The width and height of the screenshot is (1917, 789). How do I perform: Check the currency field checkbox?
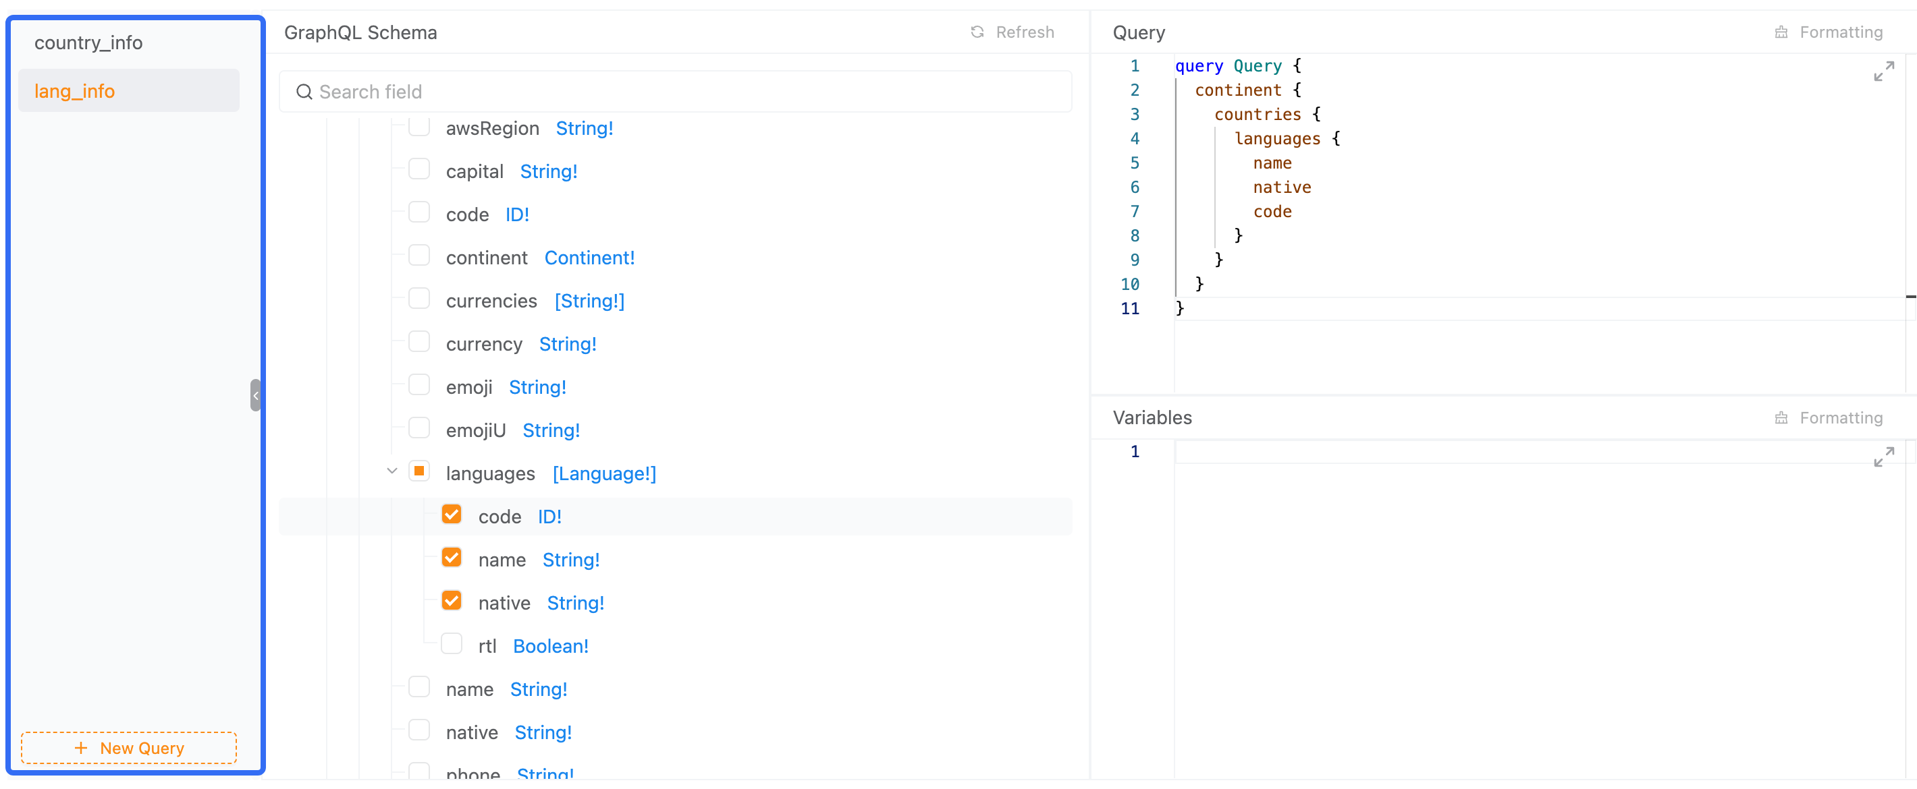(419, 342)
